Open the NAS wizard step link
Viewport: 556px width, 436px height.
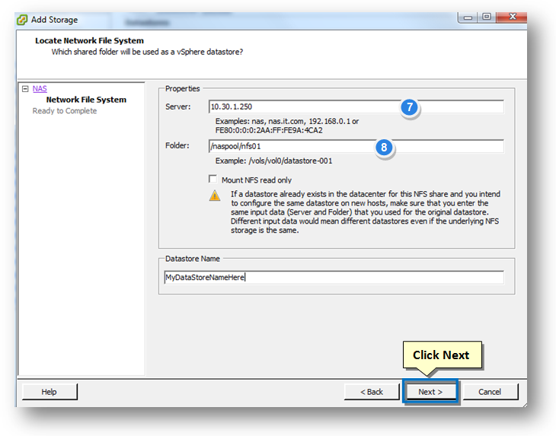point(40,88)
